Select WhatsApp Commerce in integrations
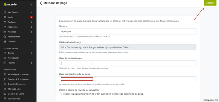 click(x=18, y=74)
